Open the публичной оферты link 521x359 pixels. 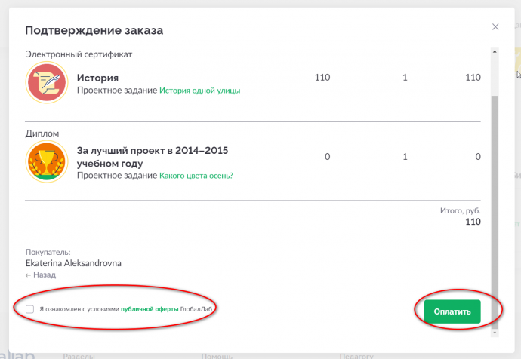click(x=150, y=309)
